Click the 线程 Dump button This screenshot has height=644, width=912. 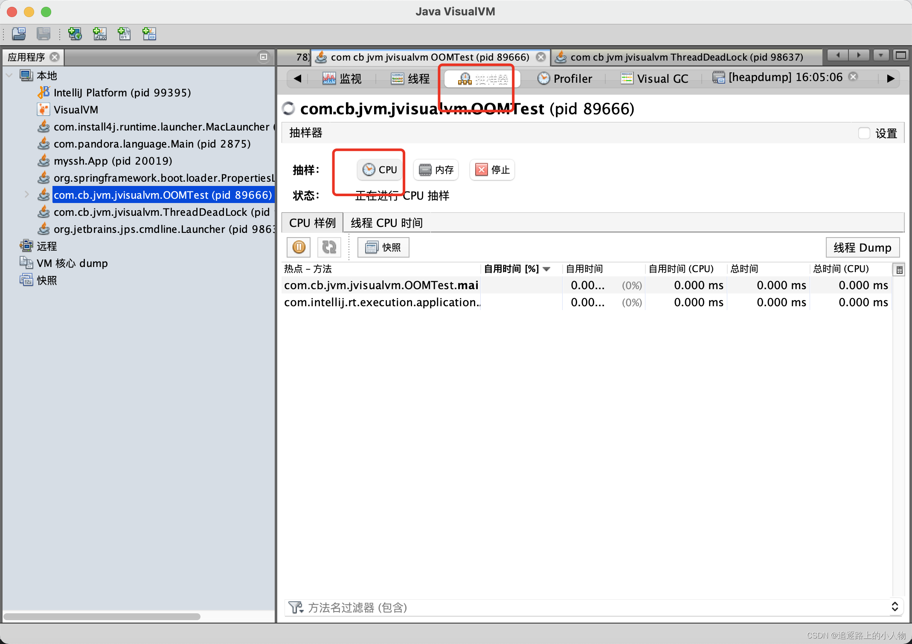tap(862, 247)
